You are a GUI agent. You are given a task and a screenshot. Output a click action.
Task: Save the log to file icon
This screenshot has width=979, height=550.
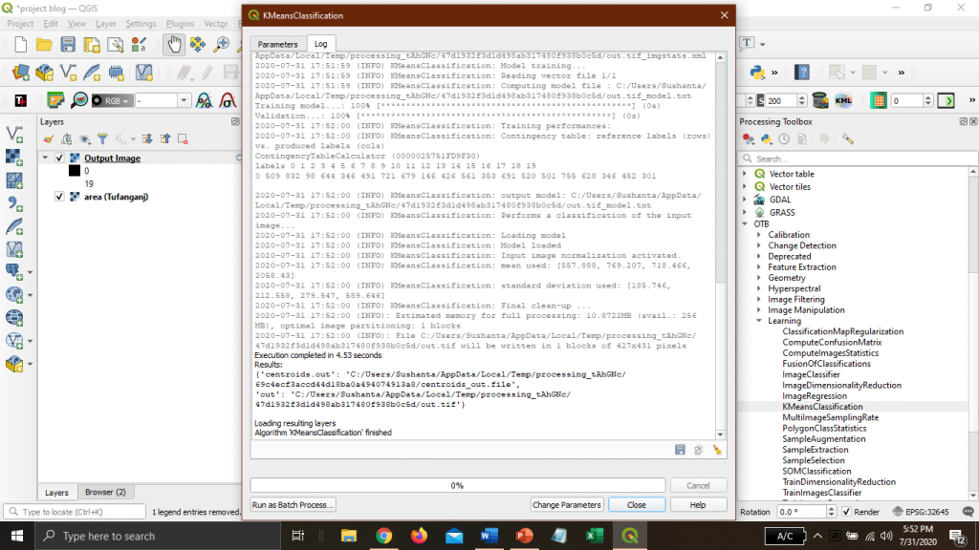[680, 449]
